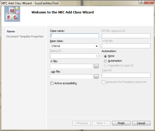Image resolution: width=155 pixels, height=131 pixels.
Task: Click the Finish button
Action: click(121, 123)
